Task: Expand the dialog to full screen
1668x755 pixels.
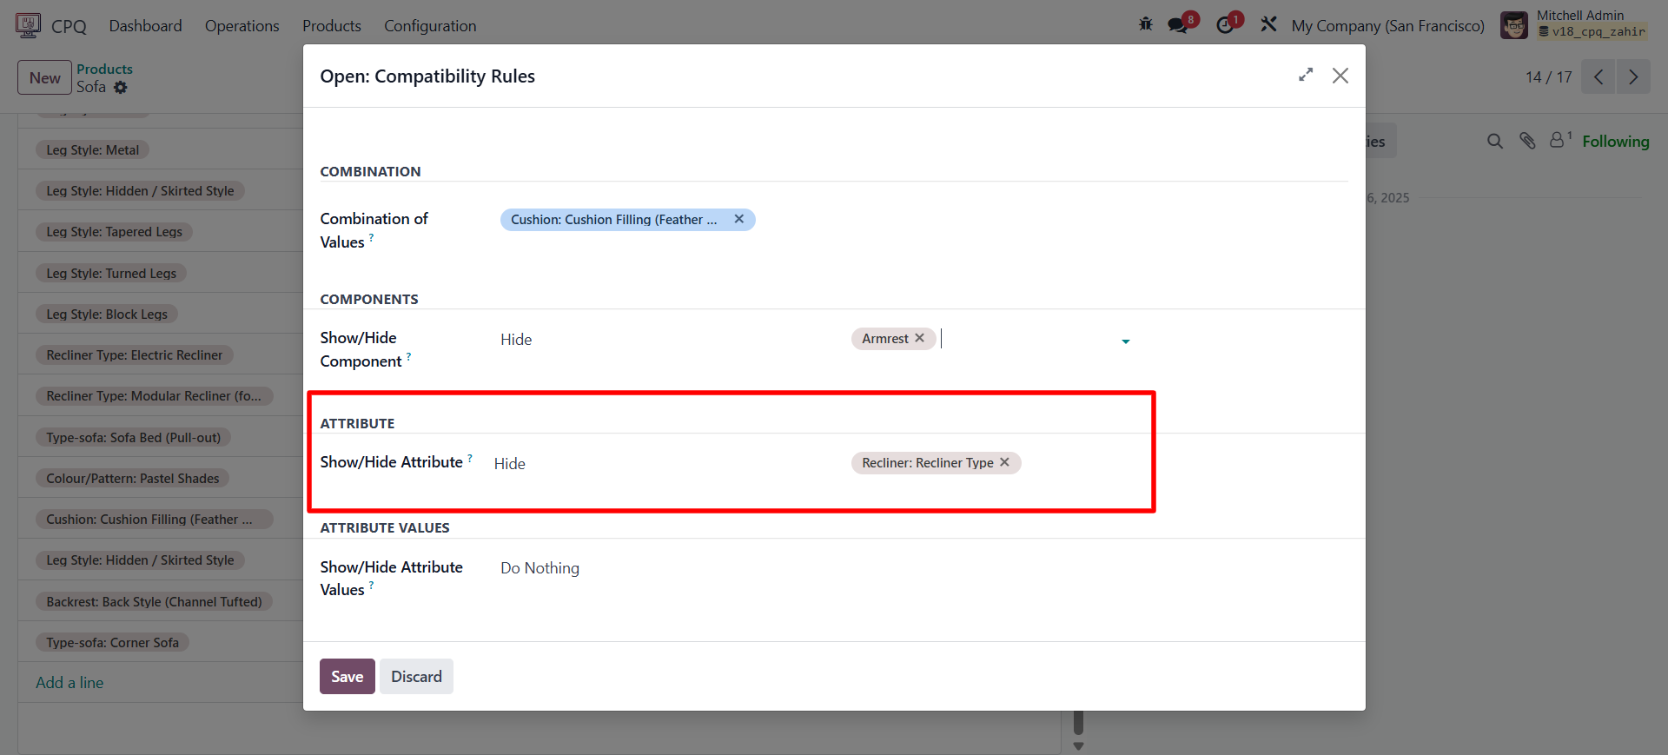Action: pos(1305,76)
